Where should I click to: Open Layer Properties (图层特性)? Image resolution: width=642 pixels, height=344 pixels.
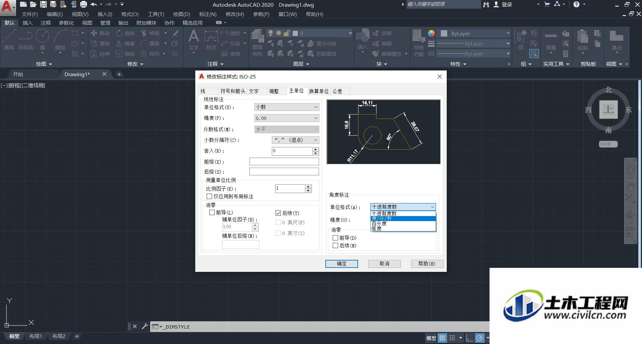click(257, 42)
